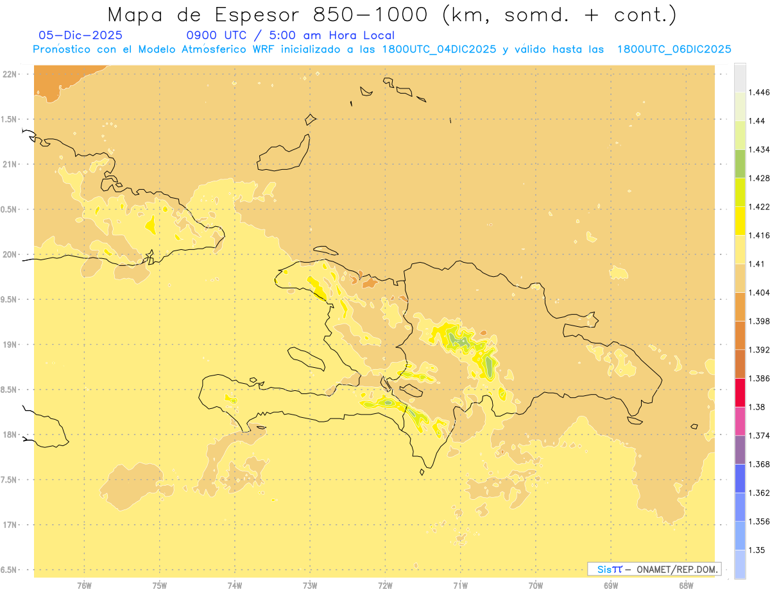
Task: Click the 76W longitude label
Action: (x=84, y=585)
